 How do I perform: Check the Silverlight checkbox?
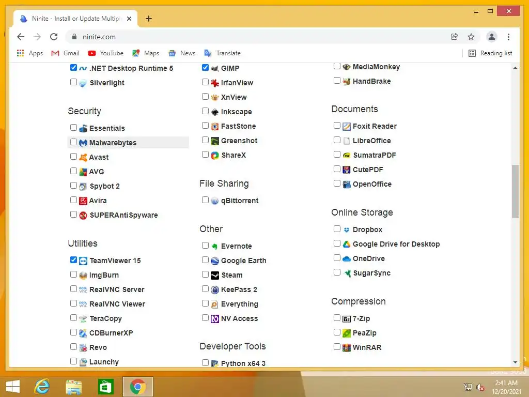pyautogui.click(x=73, y=82)
